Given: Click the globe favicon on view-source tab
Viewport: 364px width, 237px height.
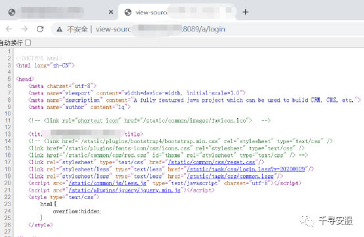Looking at the screenshot, I should point(128,12).
